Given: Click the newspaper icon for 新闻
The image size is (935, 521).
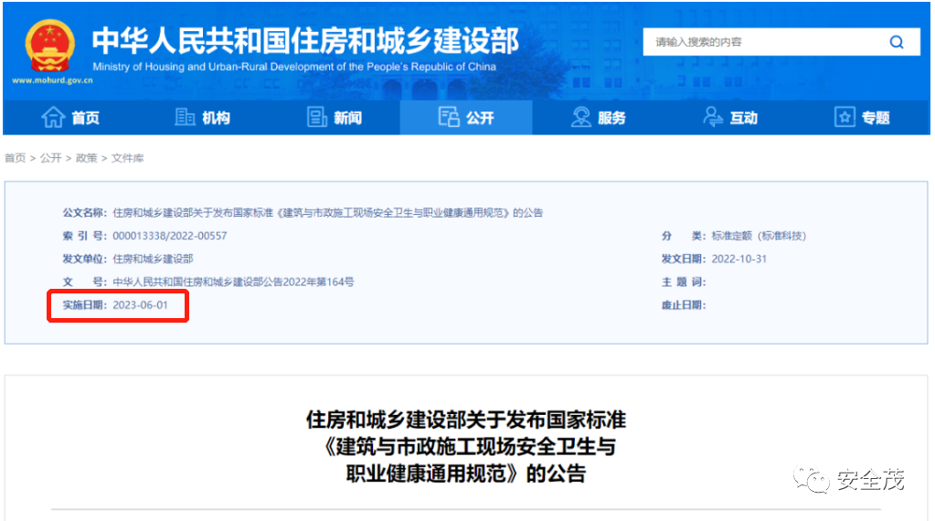Looking at the screenshot, I should [x=317, y=117].
